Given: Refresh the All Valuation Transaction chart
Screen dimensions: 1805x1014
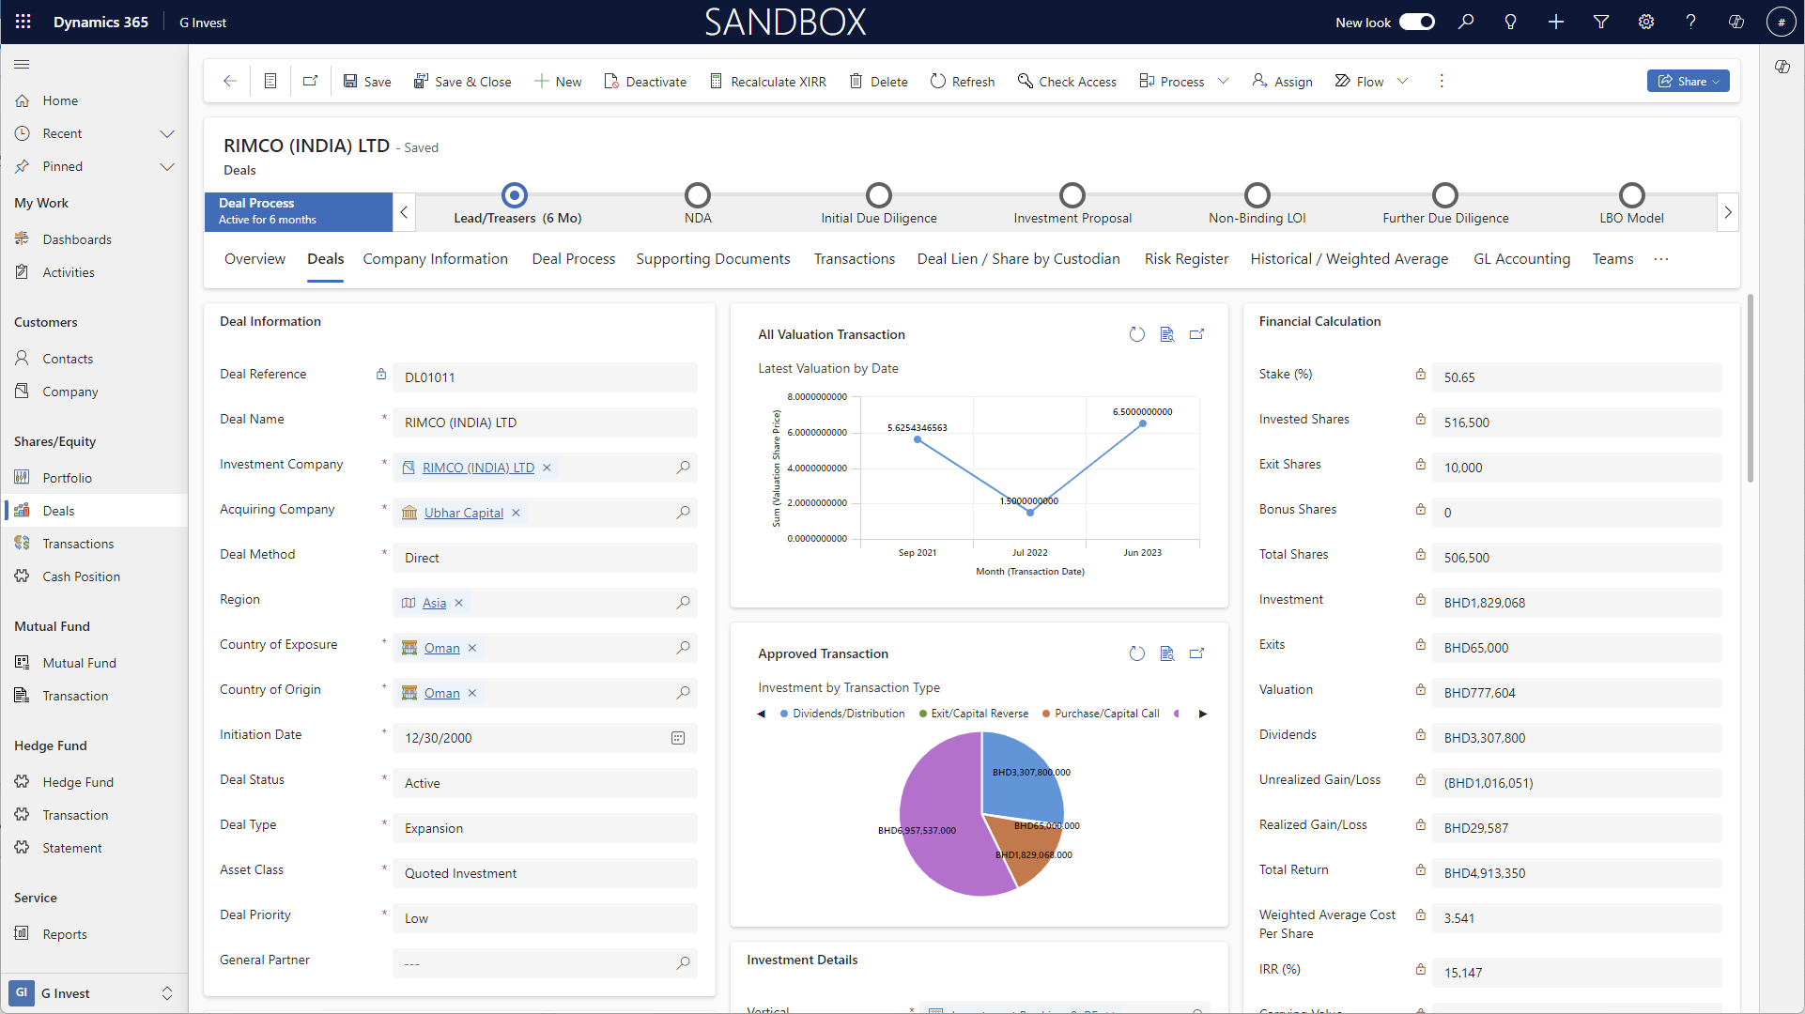Looking at the screenshot, I should (1136, 334).
